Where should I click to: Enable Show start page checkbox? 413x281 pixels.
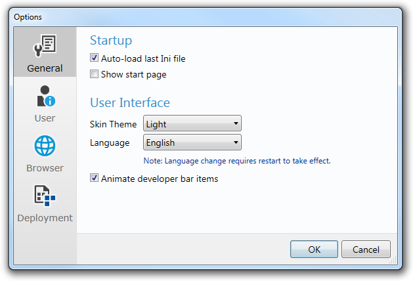click(94, 74)
